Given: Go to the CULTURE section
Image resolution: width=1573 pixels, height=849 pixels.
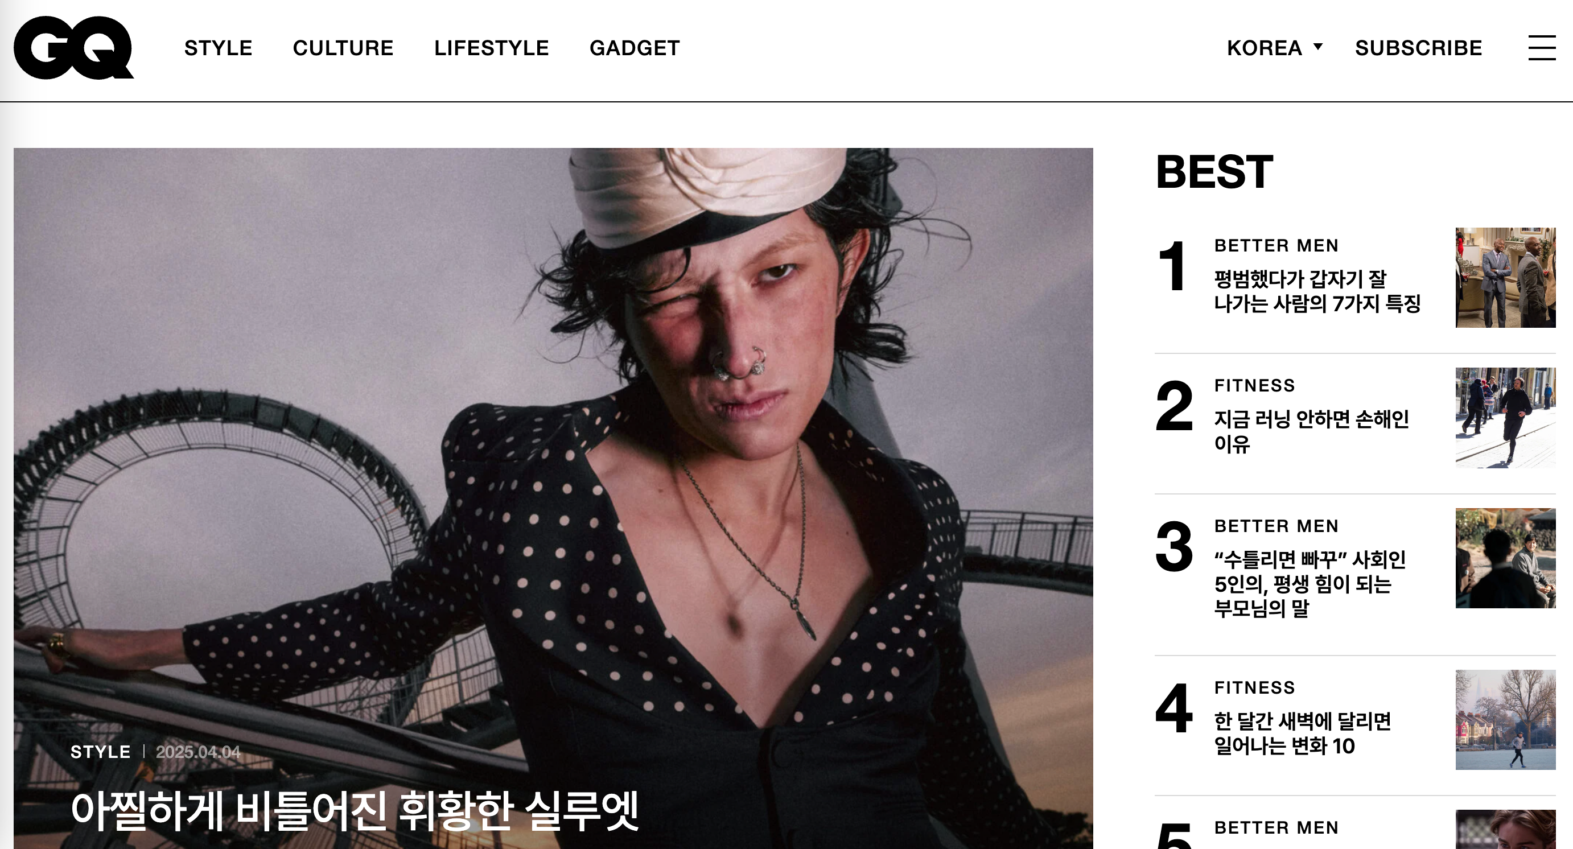Looking at the screenshot, I should tap(343, 48).
